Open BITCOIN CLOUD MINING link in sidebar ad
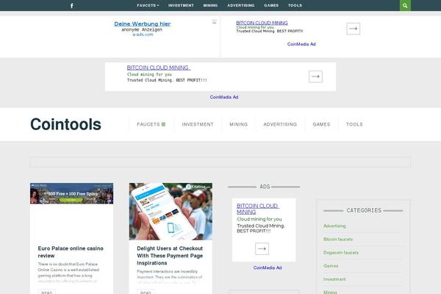 pyautogui.click(x=258, y=209)
